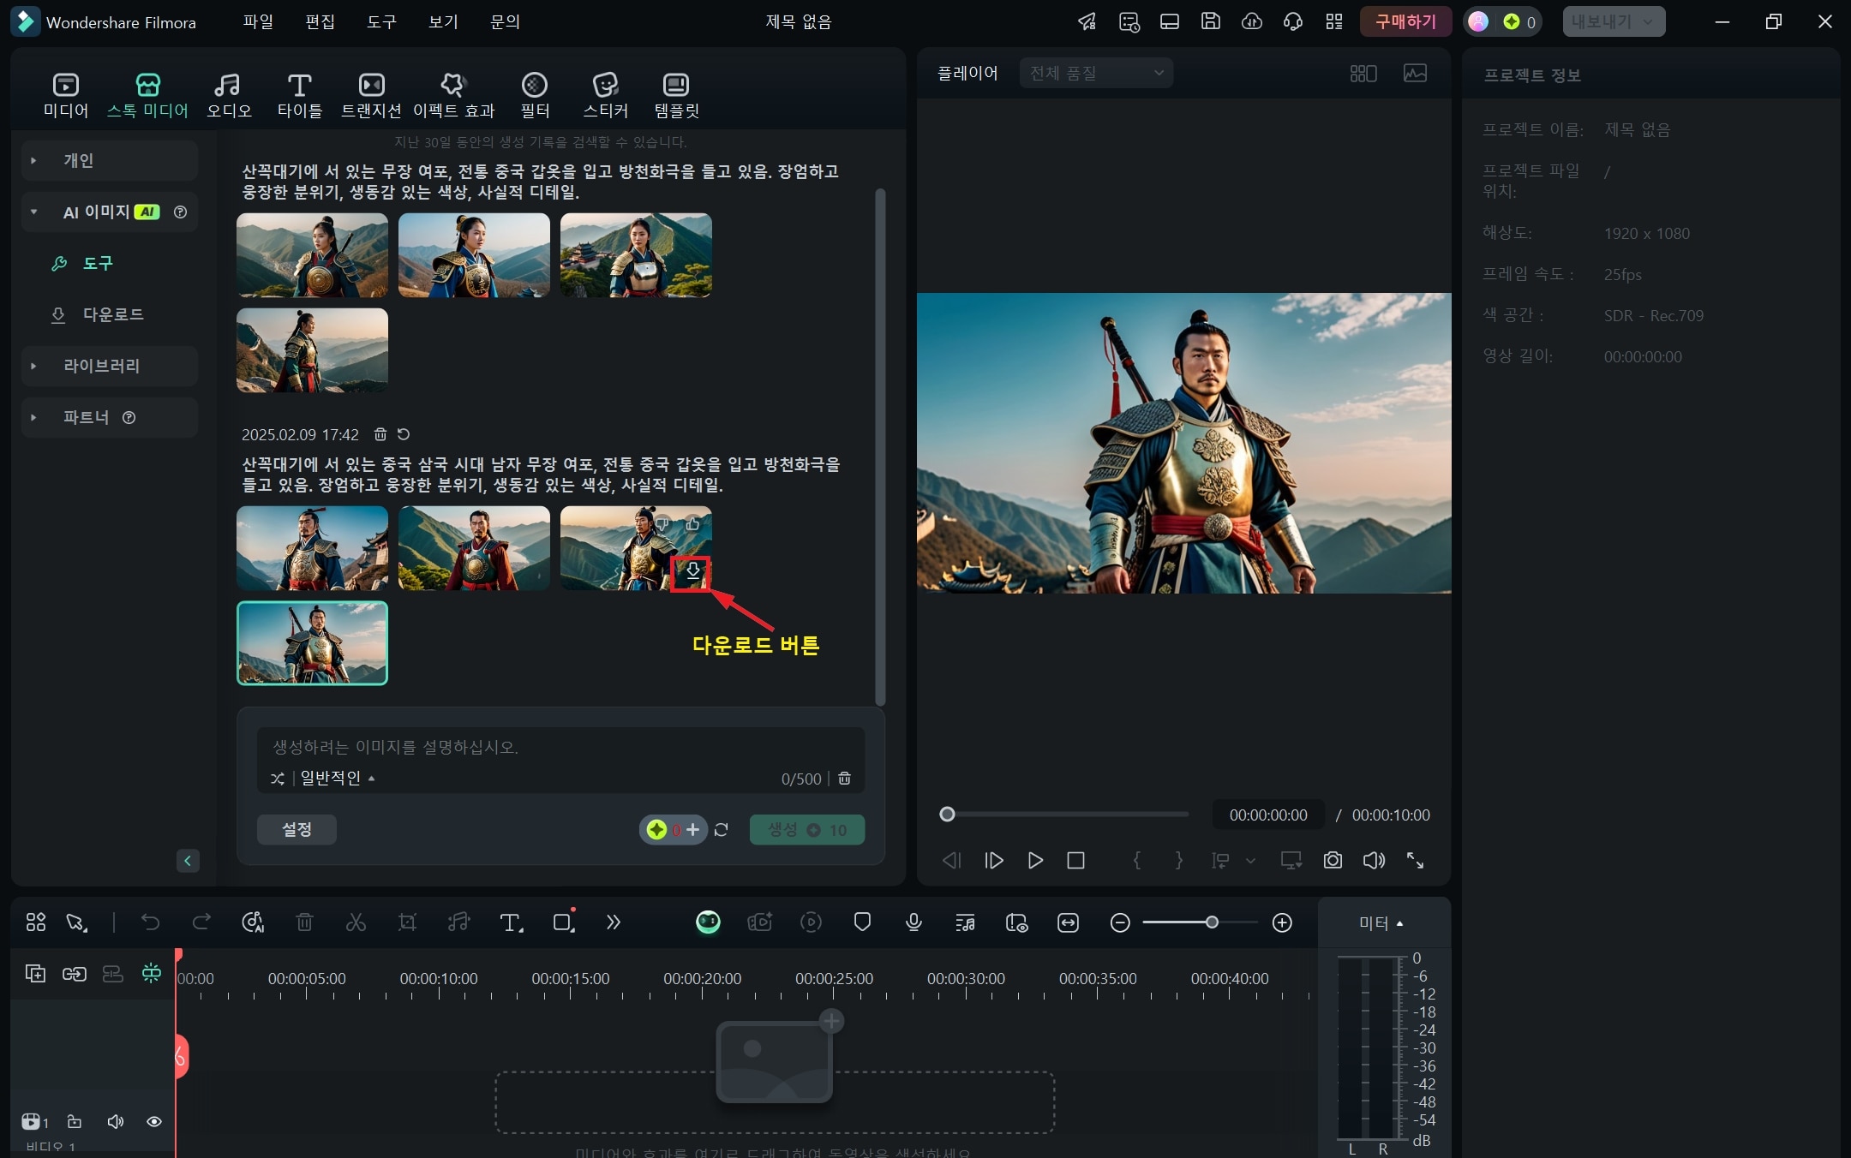
Task: Zoom in the timeline
Action: [1282, 922]
